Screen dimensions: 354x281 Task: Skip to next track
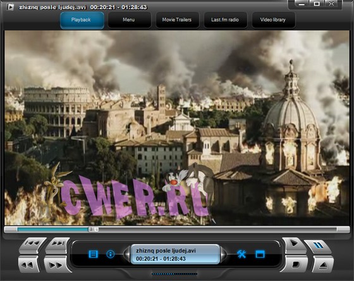[x=58, y=244]
